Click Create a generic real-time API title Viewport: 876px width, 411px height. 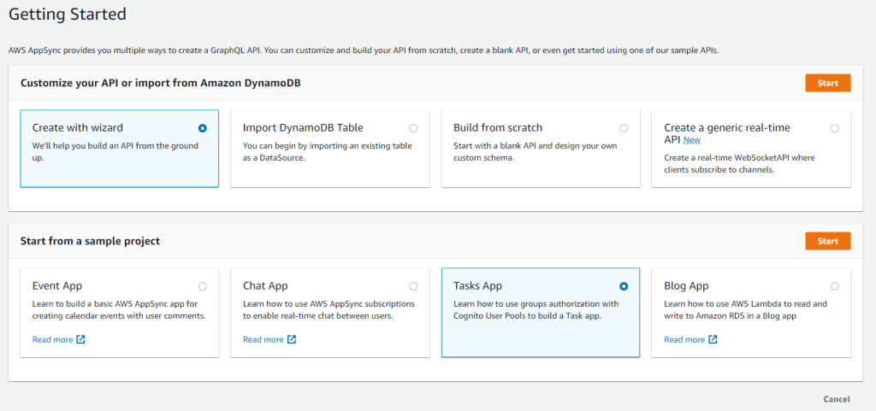click(727, 134)
